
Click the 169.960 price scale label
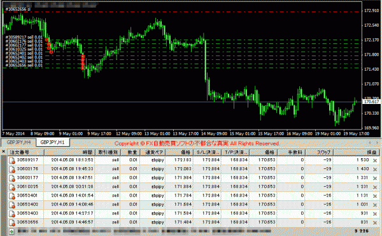click(x=372, y=128)
